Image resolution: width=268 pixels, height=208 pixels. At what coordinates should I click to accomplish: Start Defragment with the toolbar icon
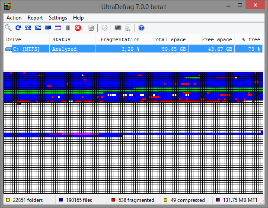[28, 28]
